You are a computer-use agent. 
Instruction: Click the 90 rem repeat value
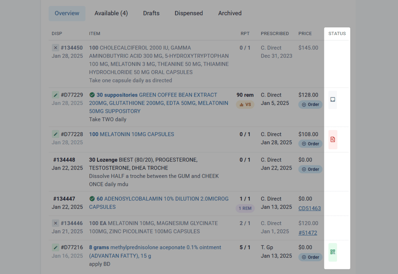[245, 95]
